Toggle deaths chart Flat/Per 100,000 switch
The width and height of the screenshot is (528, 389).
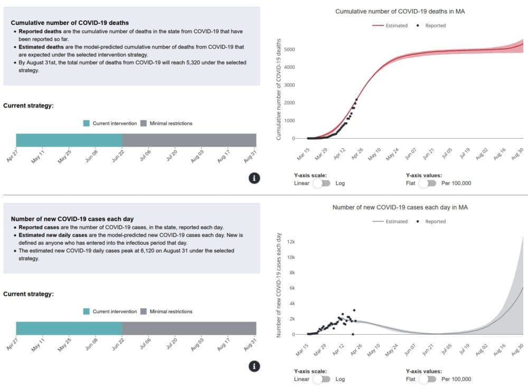click(428, 183)
